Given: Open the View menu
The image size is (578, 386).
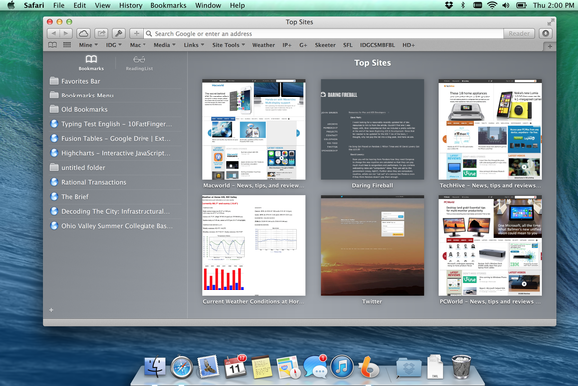Looking at the screenshot, I should tap(102, 5).
